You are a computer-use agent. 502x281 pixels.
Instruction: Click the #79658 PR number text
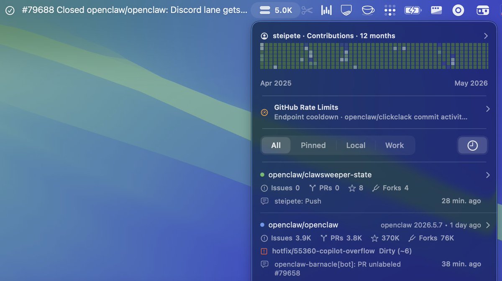pos(287,273)
